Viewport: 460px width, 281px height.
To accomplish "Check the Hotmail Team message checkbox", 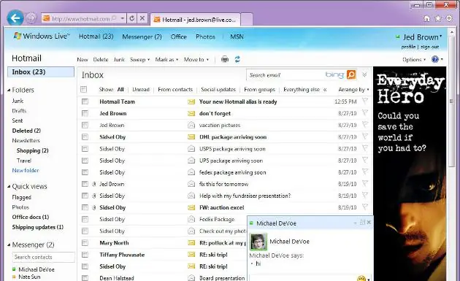I will [x=85, y=101].
